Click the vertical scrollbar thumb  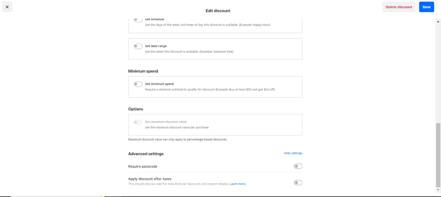[438, 155]
